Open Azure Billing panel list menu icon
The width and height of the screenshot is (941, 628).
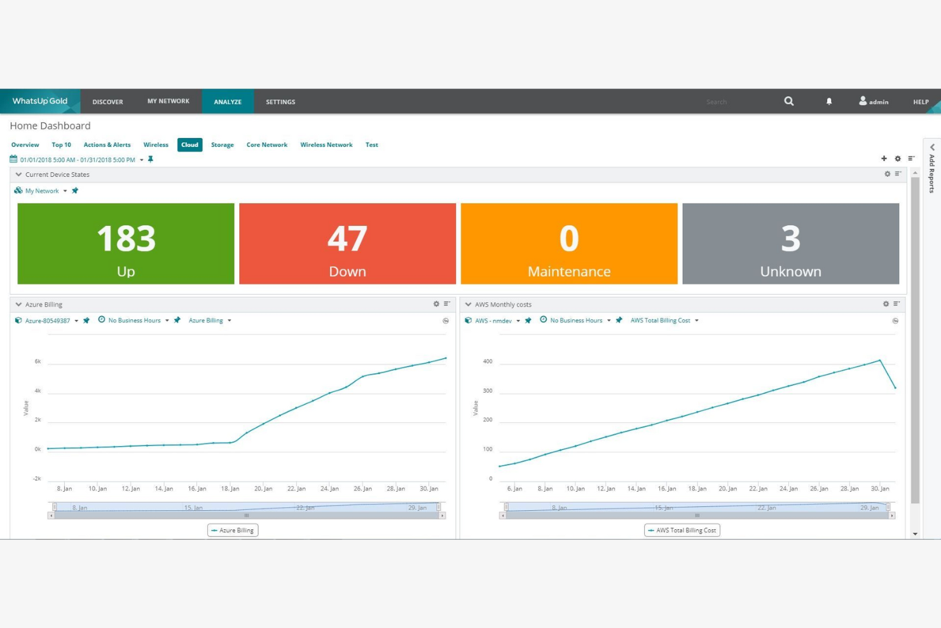pyautogui.click(x=447, y=304)
